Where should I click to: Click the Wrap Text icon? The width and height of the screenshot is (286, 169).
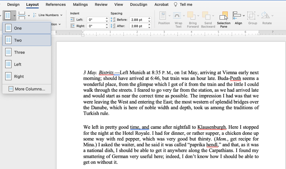(x=178, y=19)
